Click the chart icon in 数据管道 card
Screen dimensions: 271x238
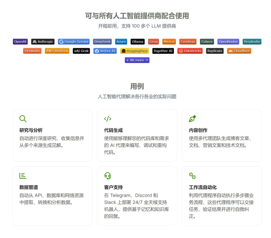click(23, 176)
